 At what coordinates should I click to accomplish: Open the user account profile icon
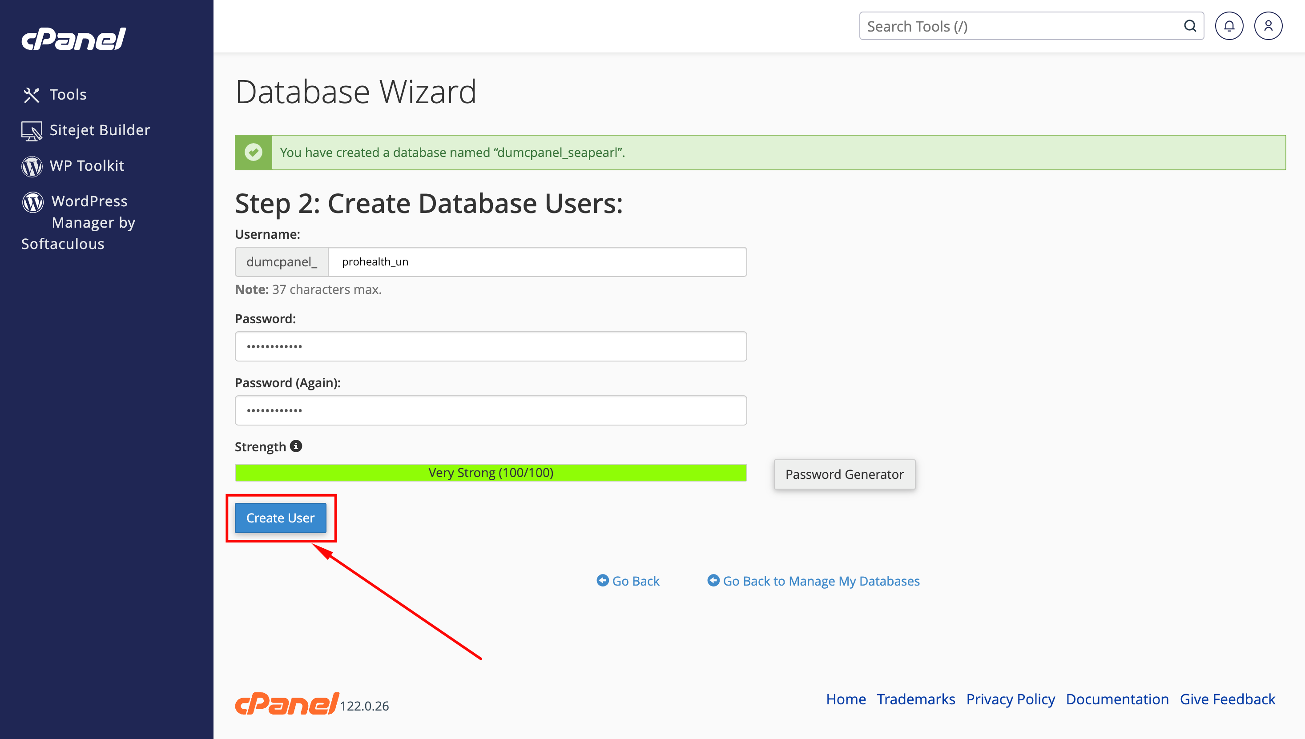(x=1268, y=26)
